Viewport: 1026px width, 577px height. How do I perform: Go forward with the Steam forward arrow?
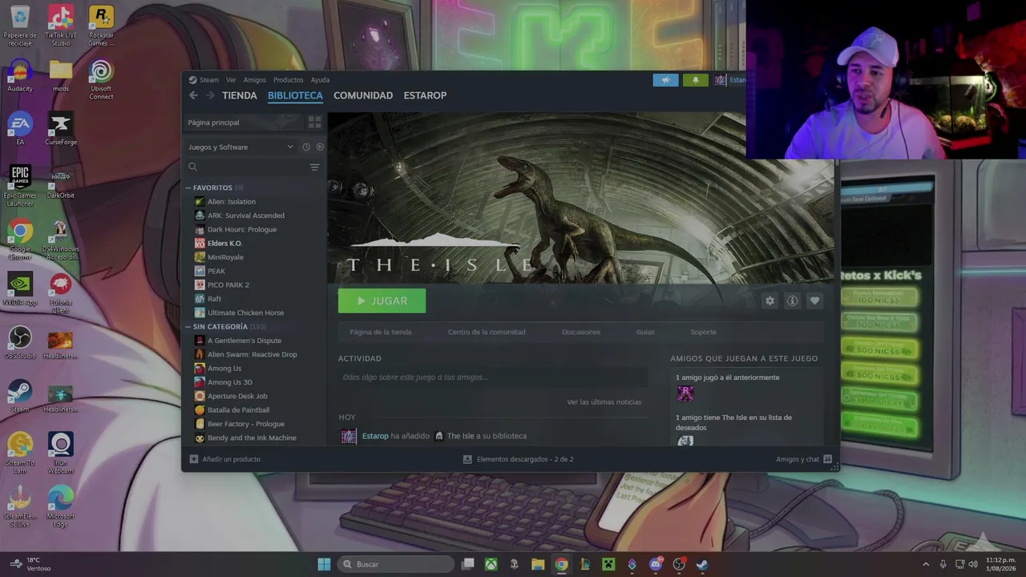(210, 95)
